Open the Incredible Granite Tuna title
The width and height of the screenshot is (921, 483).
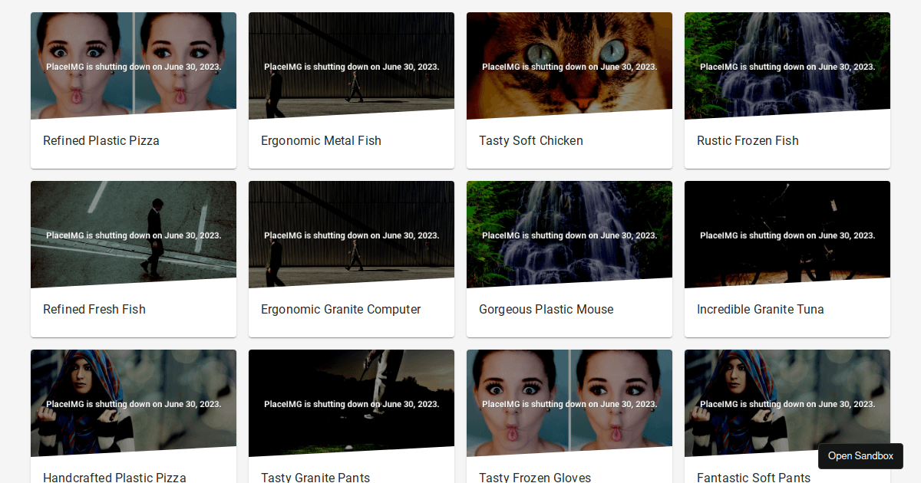(x=761, y=310)
